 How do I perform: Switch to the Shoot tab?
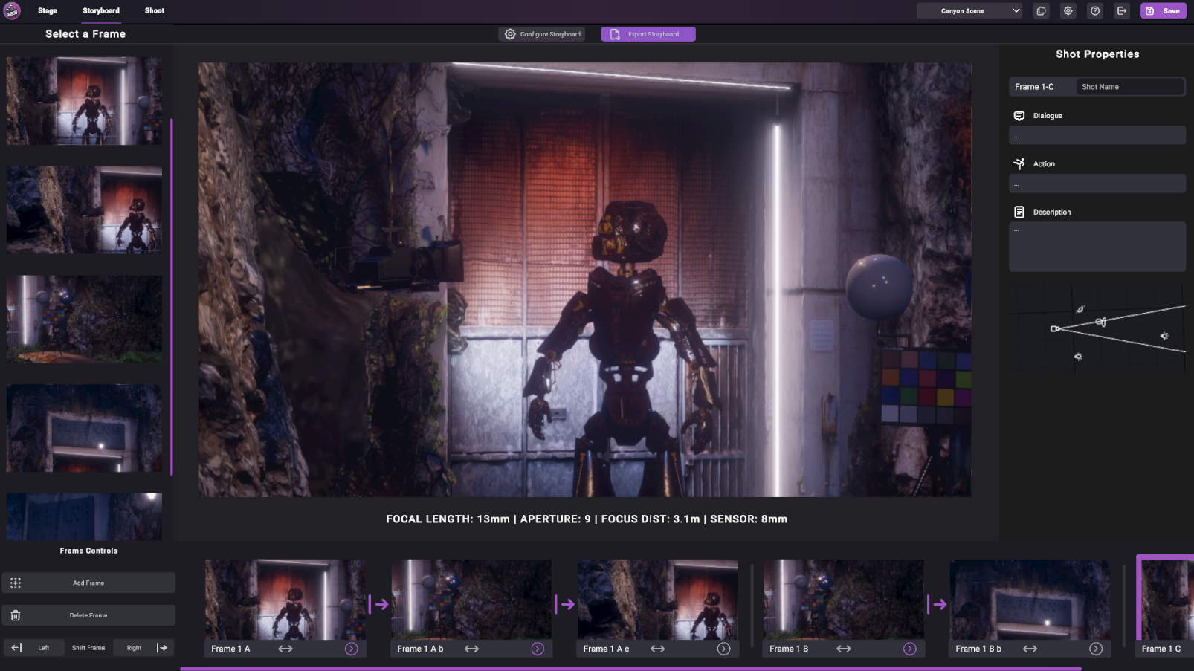[x=154, y=10]
